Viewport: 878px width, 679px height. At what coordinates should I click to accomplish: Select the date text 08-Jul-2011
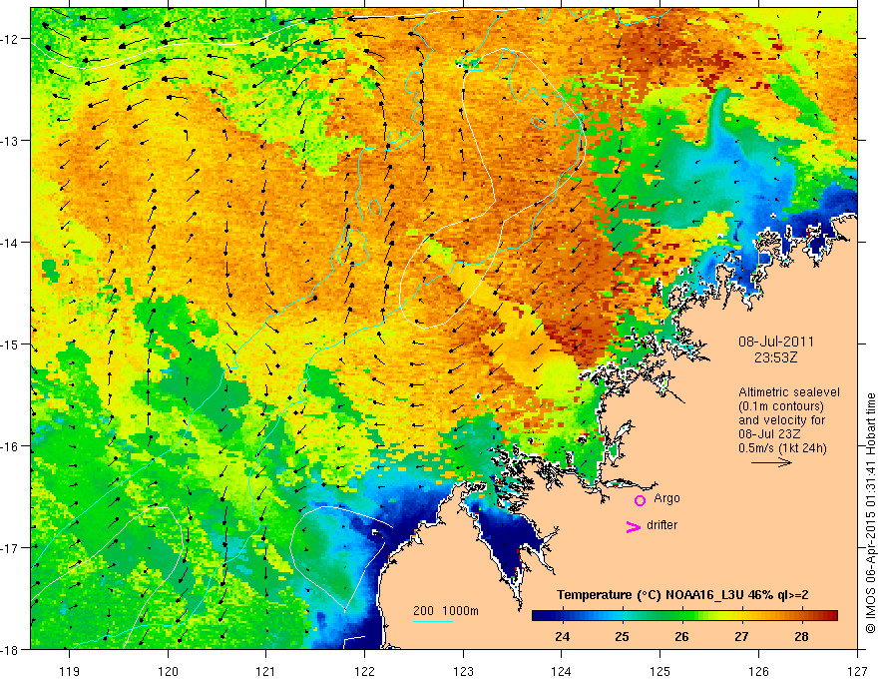pos(776,341)
